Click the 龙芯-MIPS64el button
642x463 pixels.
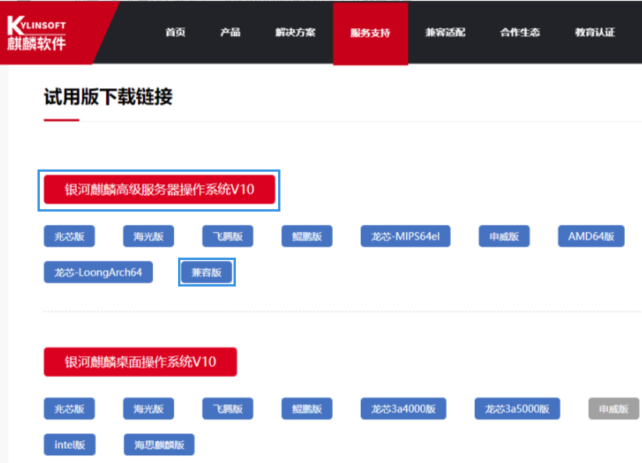click(x=405, y=237)
